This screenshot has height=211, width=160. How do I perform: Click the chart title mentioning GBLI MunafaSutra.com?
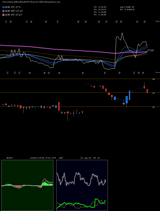coord(31,2)
